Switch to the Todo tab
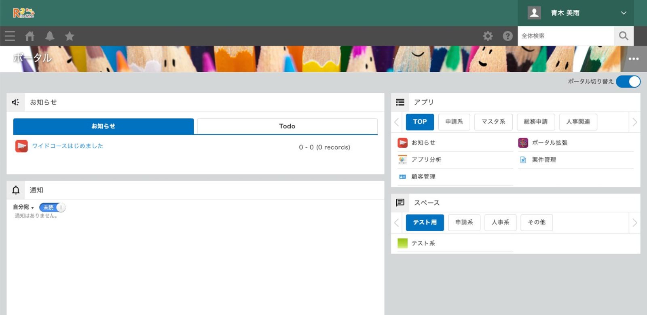The image size is (647, 315). click(287, 126)
